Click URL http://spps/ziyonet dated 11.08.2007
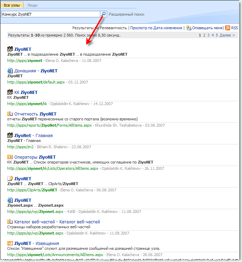This screenshot has height=262, width=242. [25, 61]
